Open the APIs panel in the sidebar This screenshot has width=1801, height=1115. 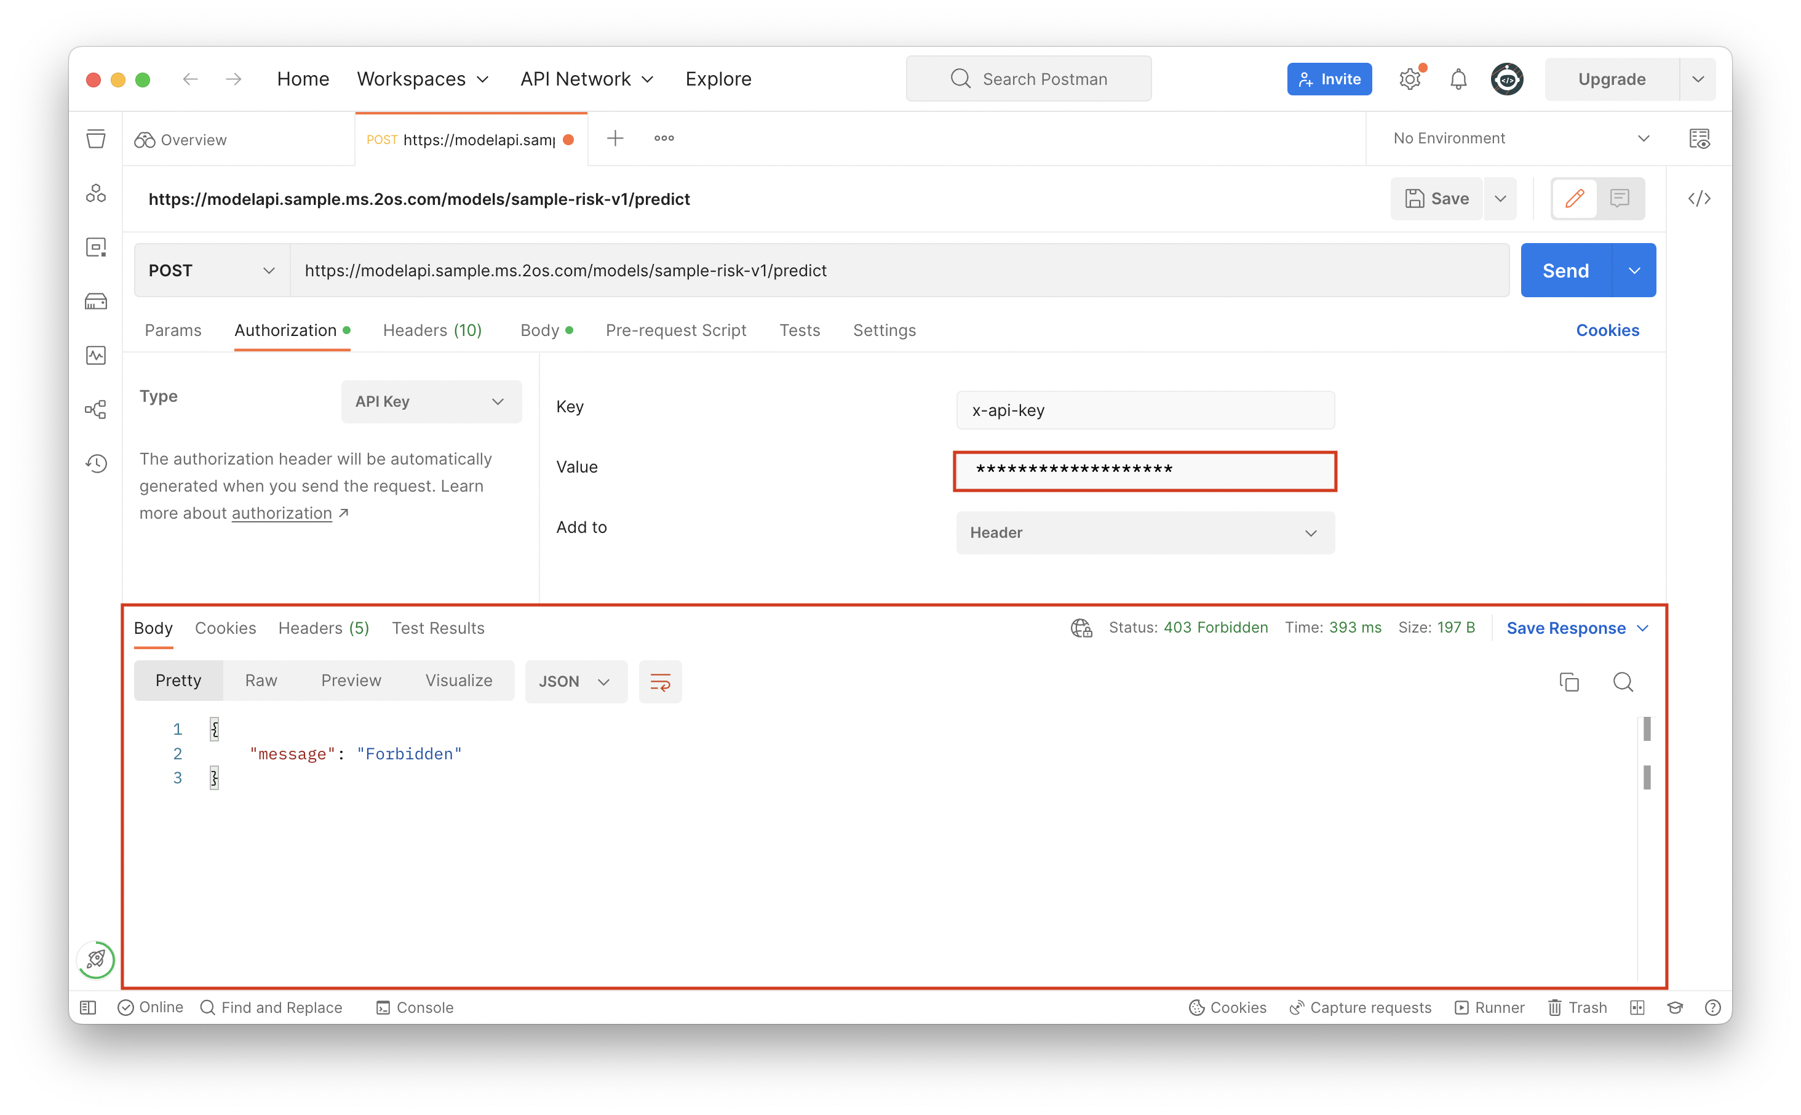coord(96,193)
